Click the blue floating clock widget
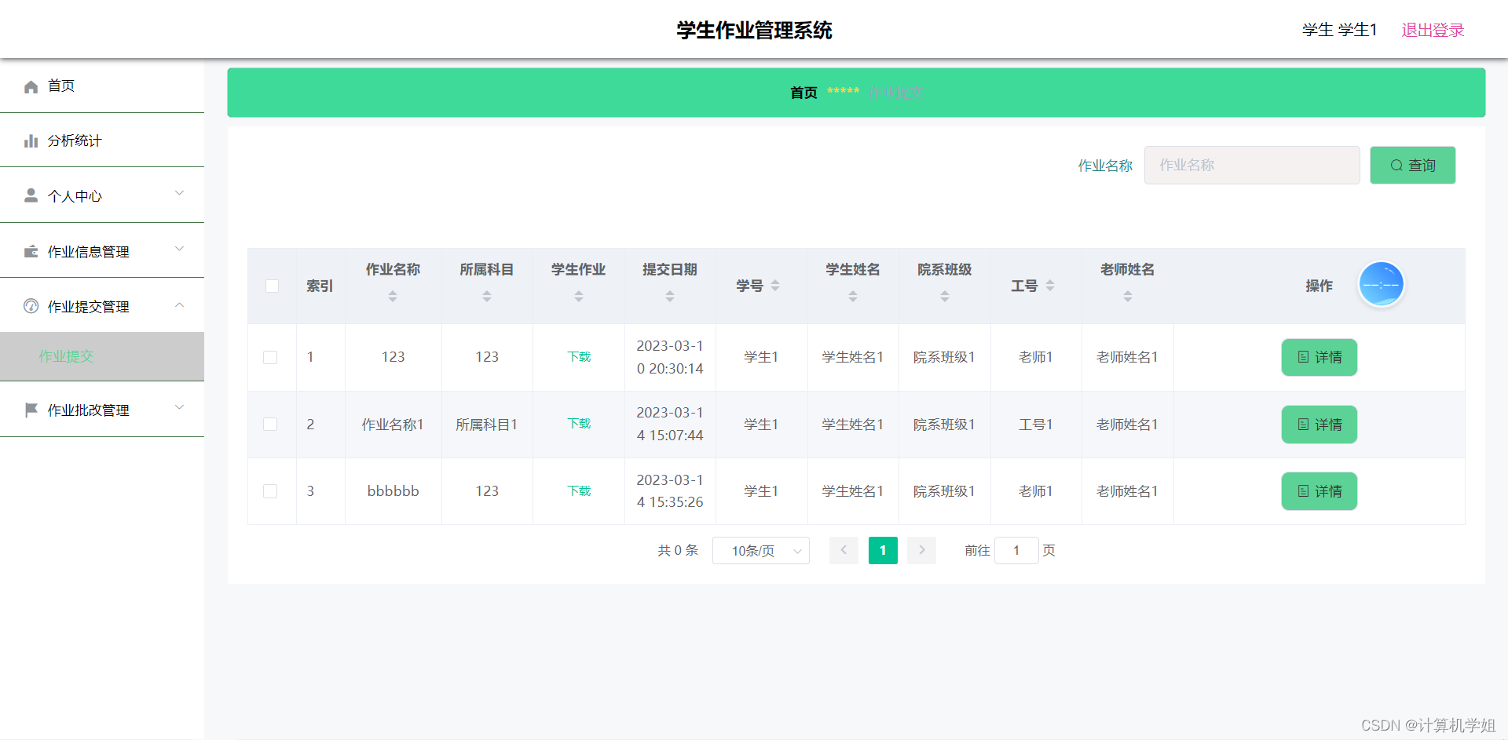Image resolution: width=1508 pixels, height=740 pixels. click(x=1381, y=284)
